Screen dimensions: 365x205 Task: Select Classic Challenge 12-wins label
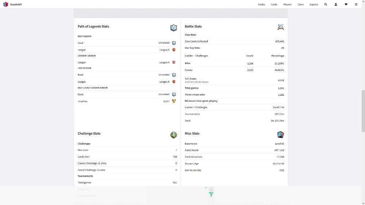pyautogui.click(x=92, y=163)
